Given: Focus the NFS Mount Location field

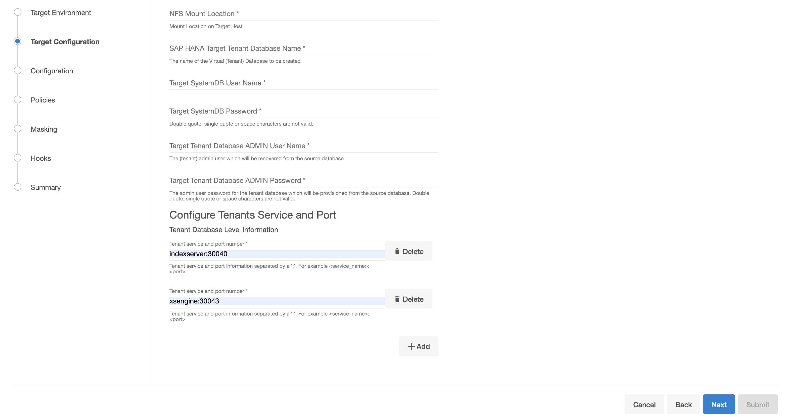Looking at the screenshot, I should 303,14.
